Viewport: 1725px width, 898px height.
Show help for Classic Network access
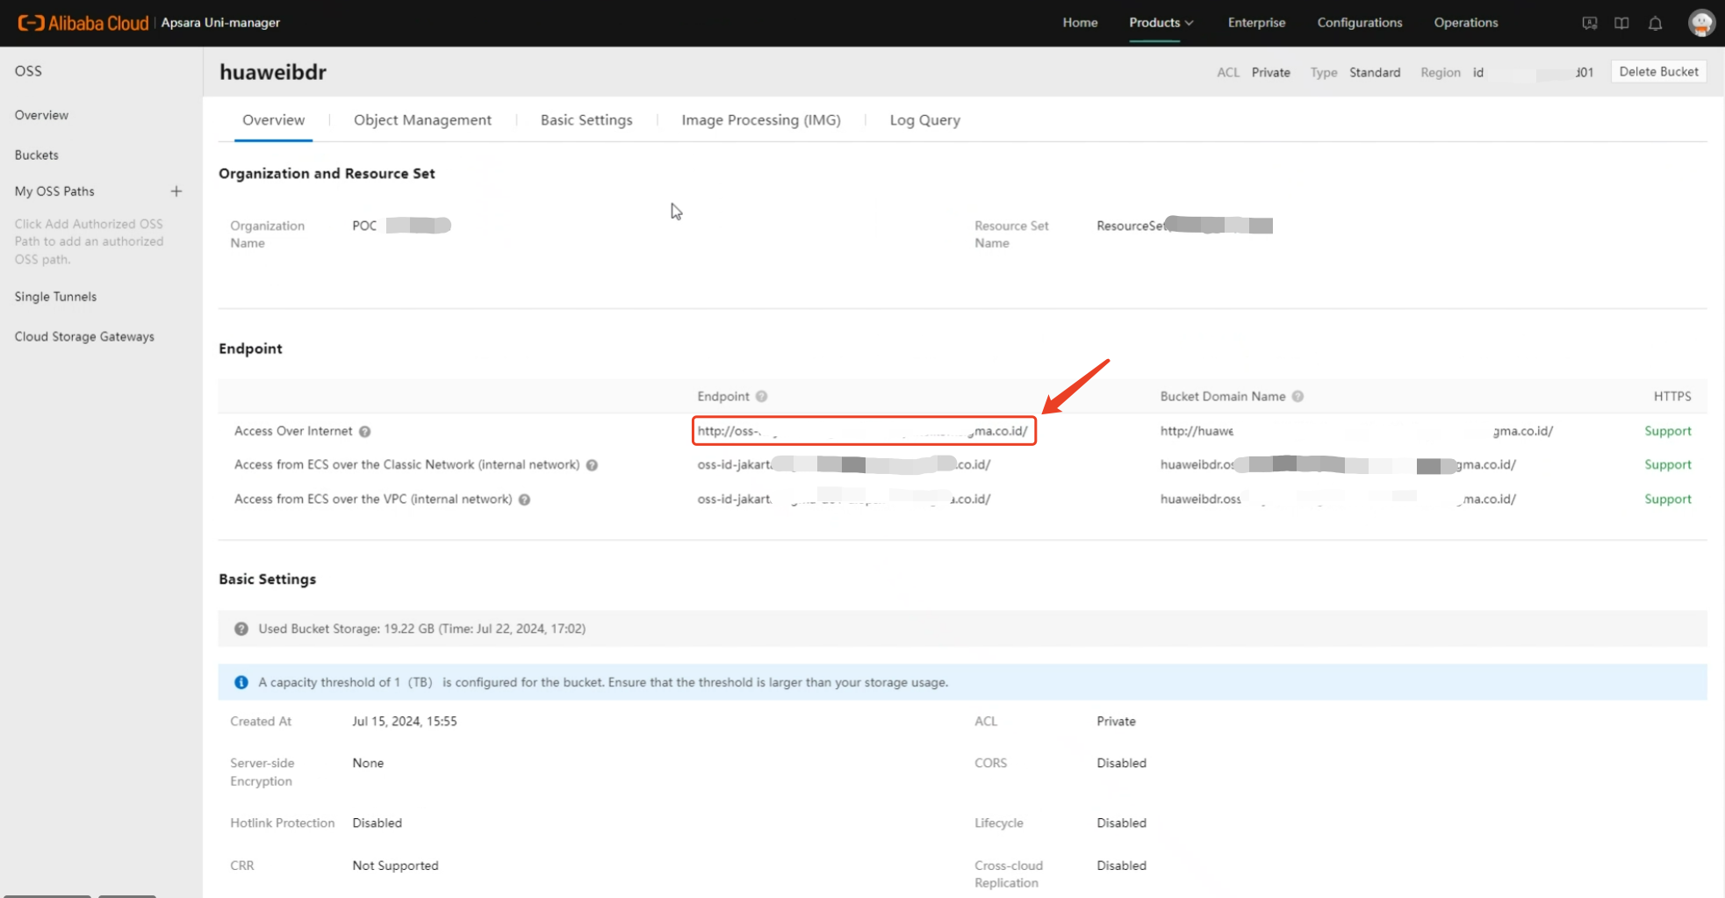pyautogui.click(x=592, y=465)
